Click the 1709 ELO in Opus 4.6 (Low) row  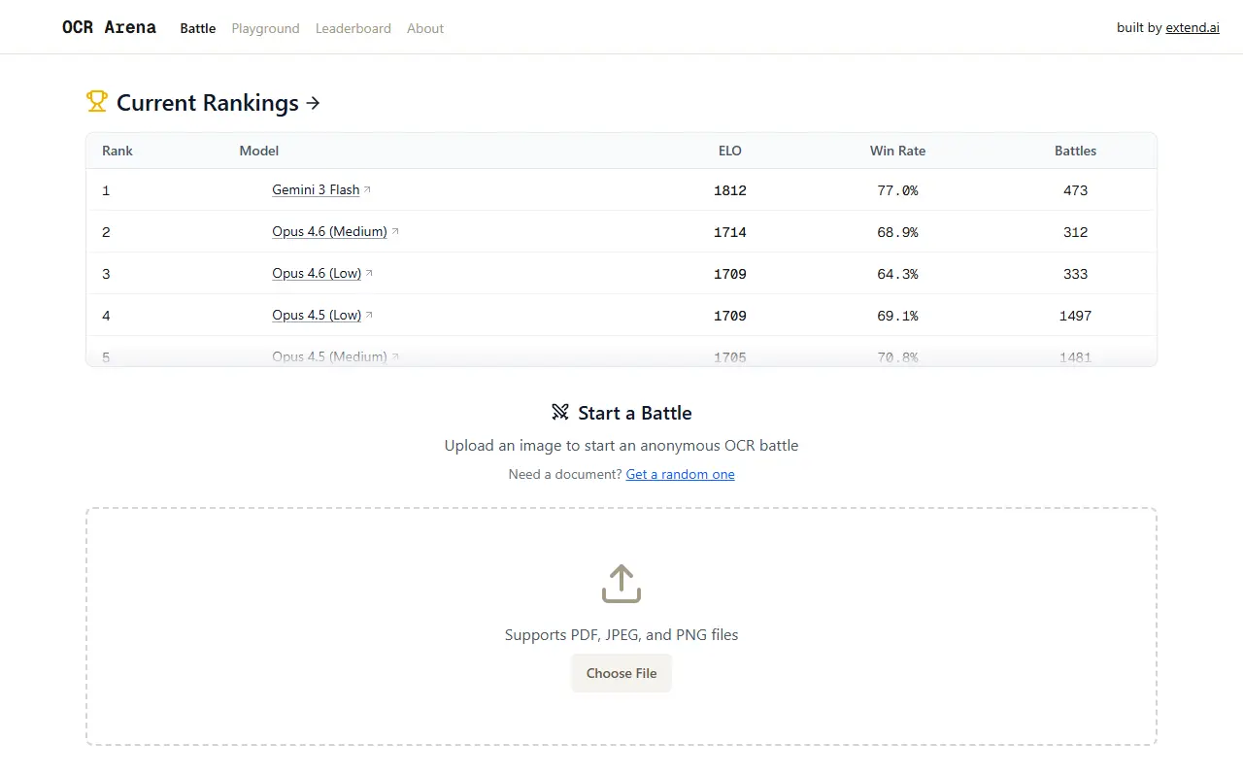point(730,274)
